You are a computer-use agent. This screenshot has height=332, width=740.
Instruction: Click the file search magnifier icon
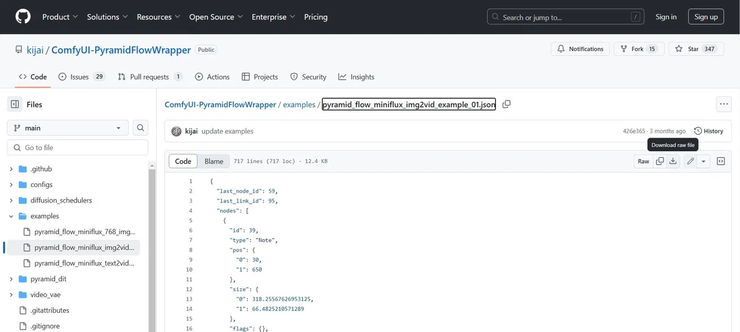(x=141, y=128)
